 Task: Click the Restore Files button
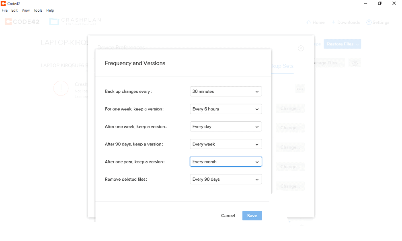pyautogui.click(x=342, y=44)
